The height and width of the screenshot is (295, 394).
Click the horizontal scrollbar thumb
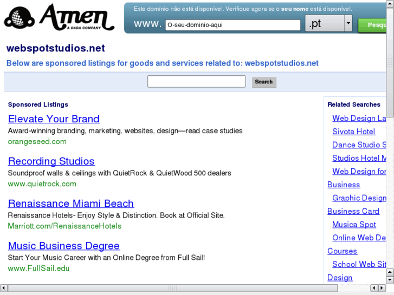[x=173, y=288]
